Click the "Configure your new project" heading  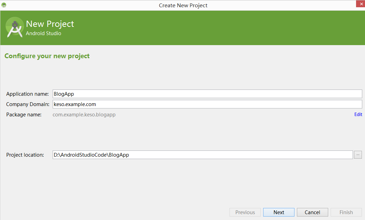(47, 56)
